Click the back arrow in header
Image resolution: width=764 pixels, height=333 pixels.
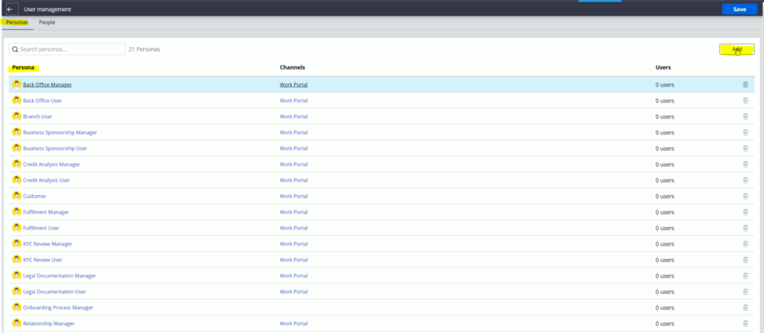pos(9,9)
